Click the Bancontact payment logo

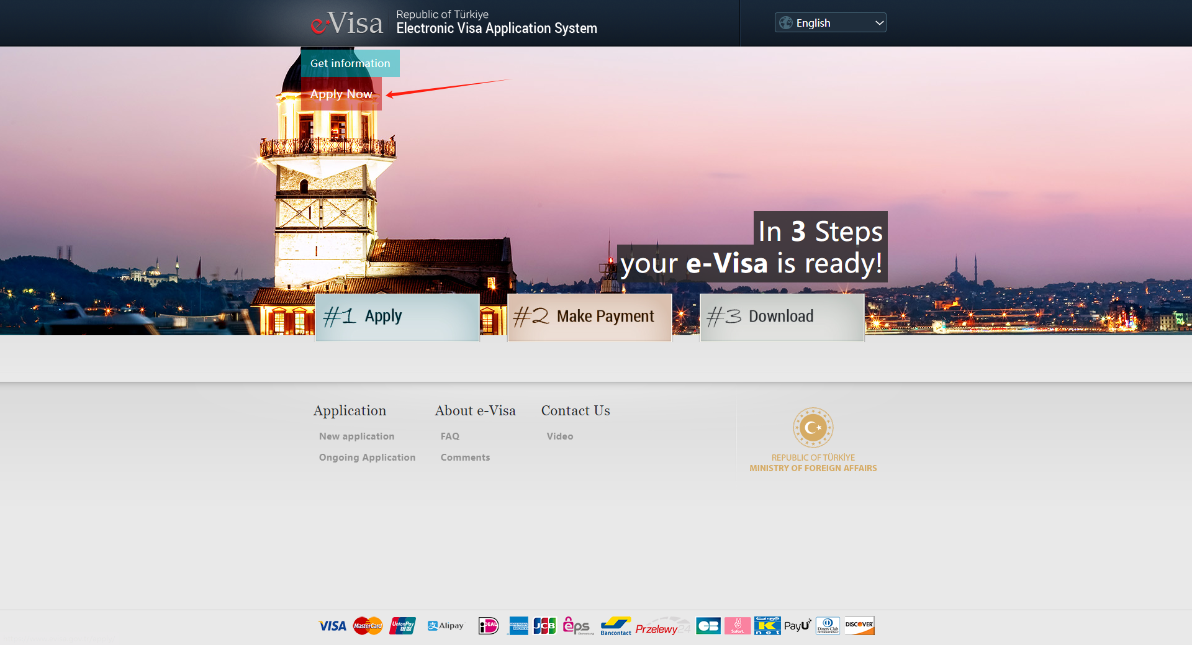(x=615, y=626)
